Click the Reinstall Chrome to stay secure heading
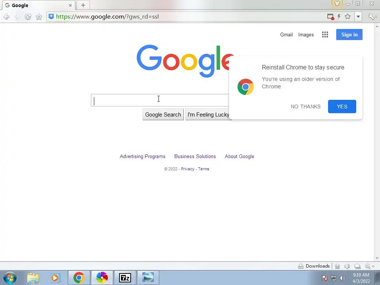380x285 pixels. pos(303,68)
